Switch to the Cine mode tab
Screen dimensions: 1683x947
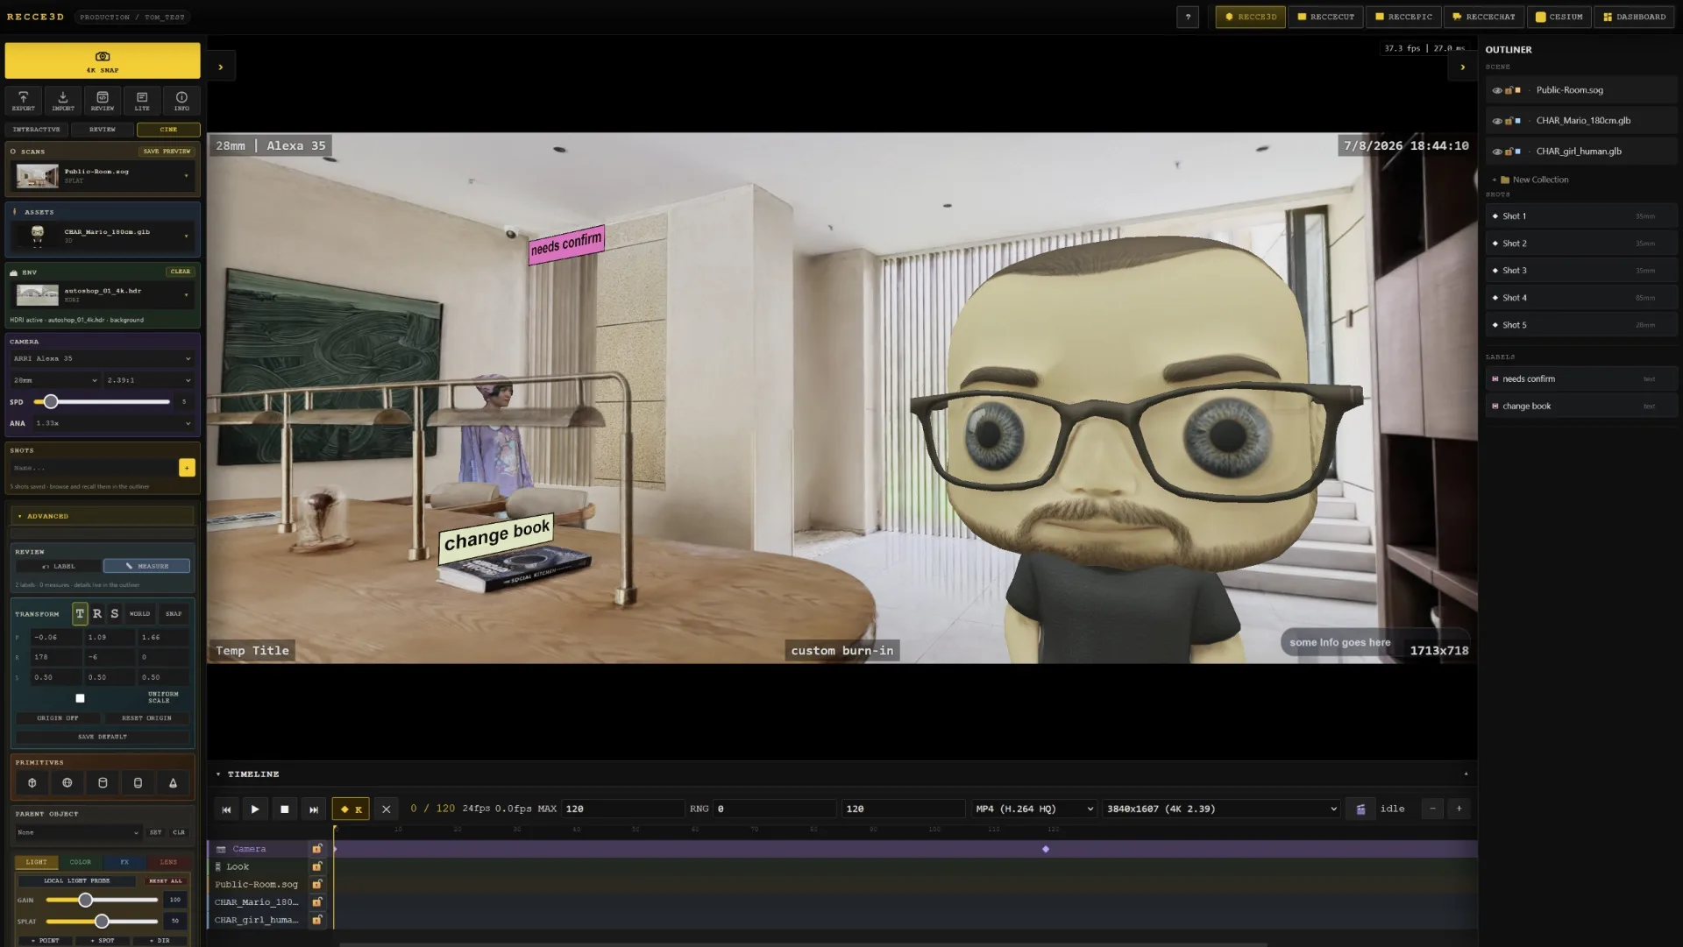click(168, 130)
